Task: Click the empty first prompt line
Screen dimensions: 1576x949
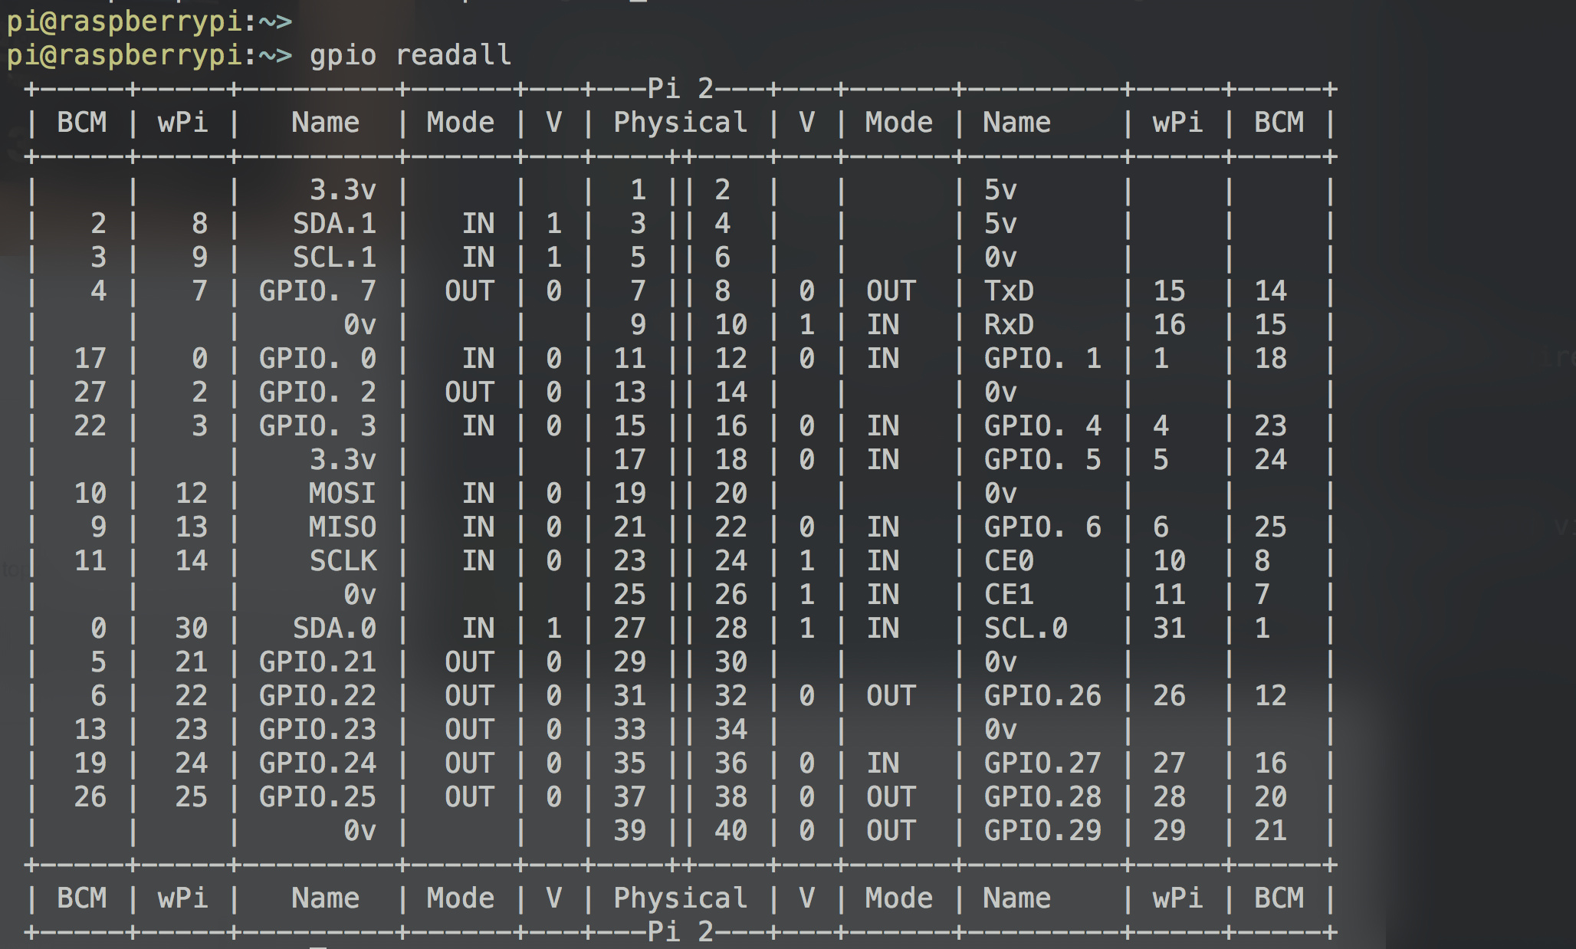Action: click(149, 21)
